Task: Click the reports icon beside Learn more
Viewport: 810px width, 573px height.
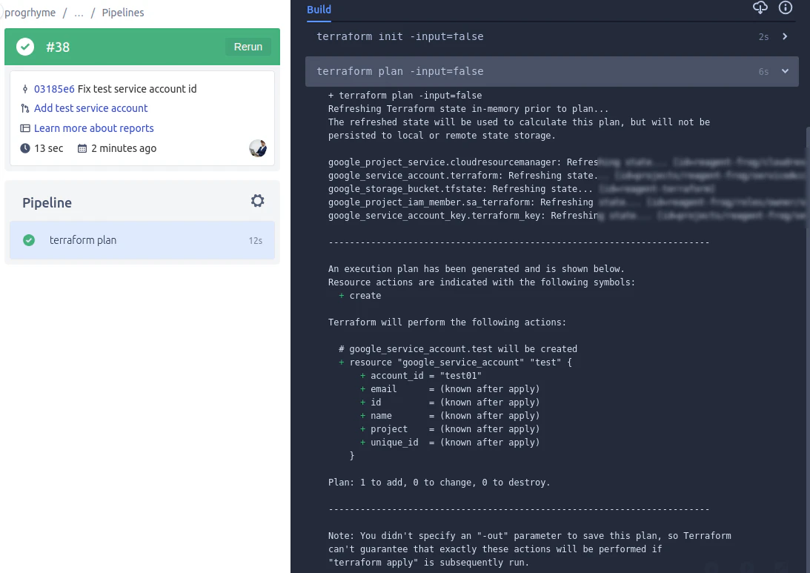Action: (x=24, y=128)
